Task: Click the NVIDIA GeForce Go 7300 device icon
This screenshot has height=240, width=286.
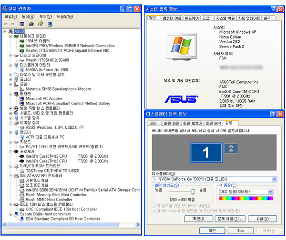Action: (22, 70)
